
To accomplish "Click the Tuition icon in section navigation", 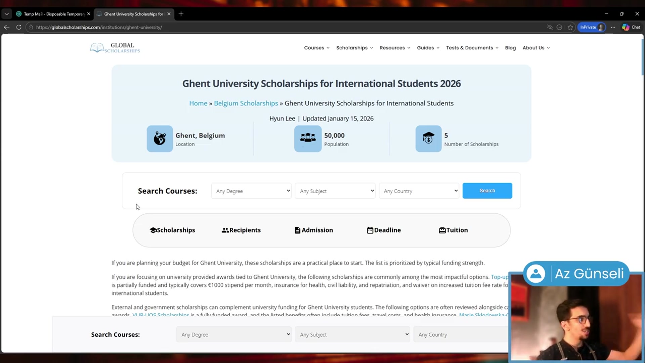I will (443, 230).
